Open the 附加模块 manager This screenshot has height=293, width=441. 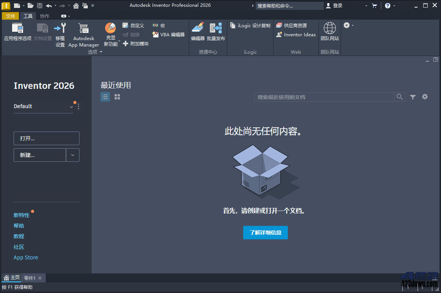[138, 43]
